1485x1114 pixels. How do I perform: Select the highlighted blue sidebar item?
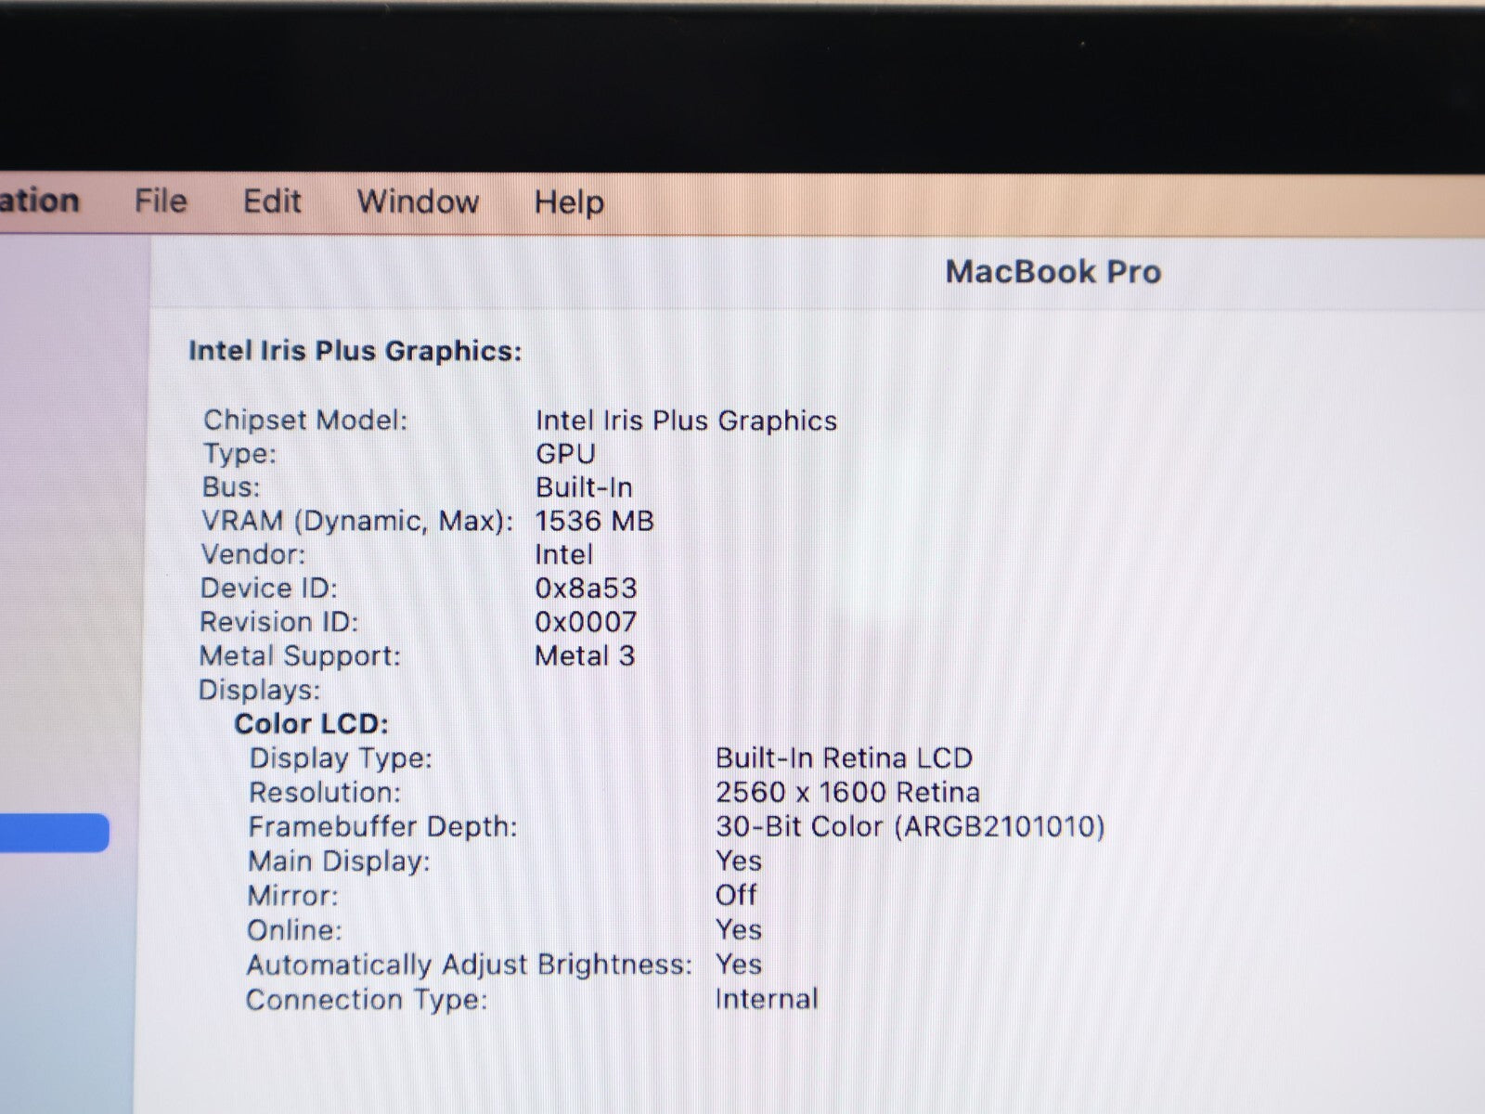pyautogui.click(x=54, y=833)
